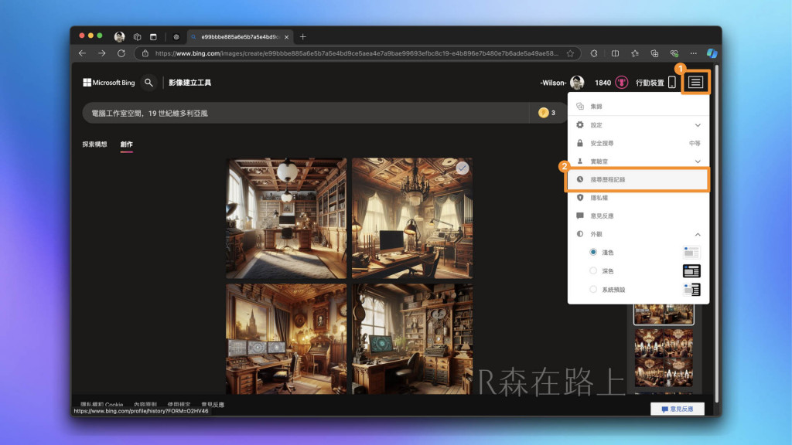
Task: Open 集錦 collections menu item
Action: (638, 107)
